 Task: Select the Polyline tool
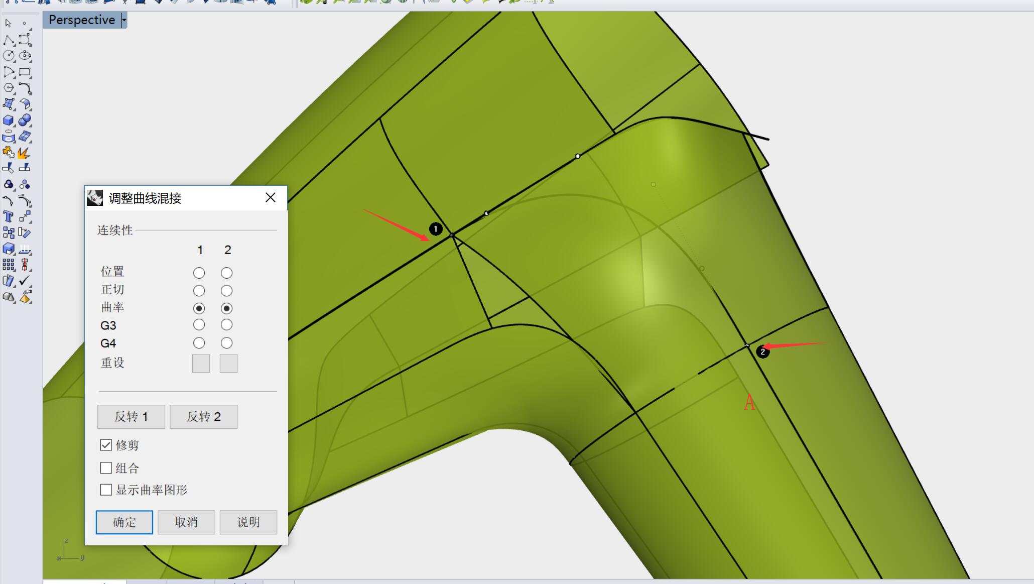[9, 40]
